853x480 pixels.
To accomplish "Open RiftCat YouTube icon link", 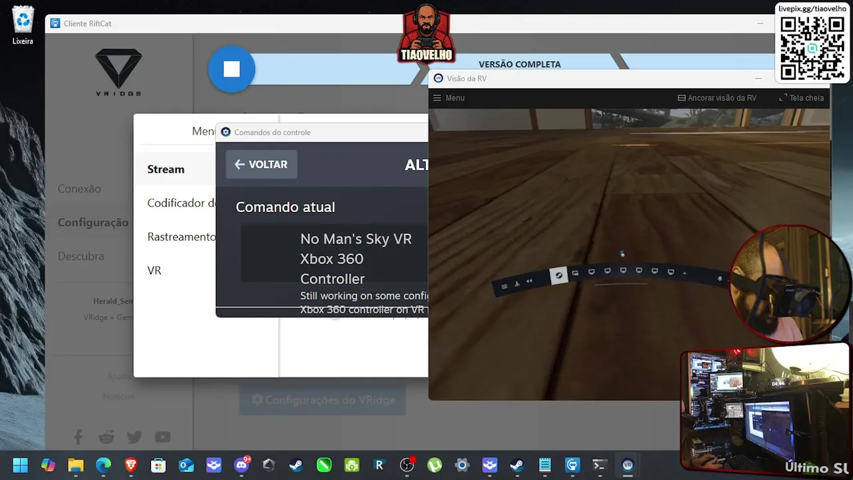I will pos(163,437).
